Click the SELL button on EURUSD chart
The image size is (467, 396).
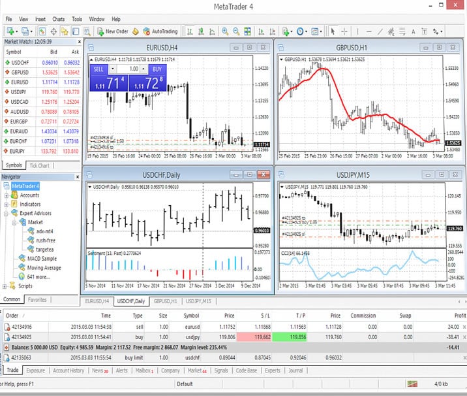(x=98, y=69)
